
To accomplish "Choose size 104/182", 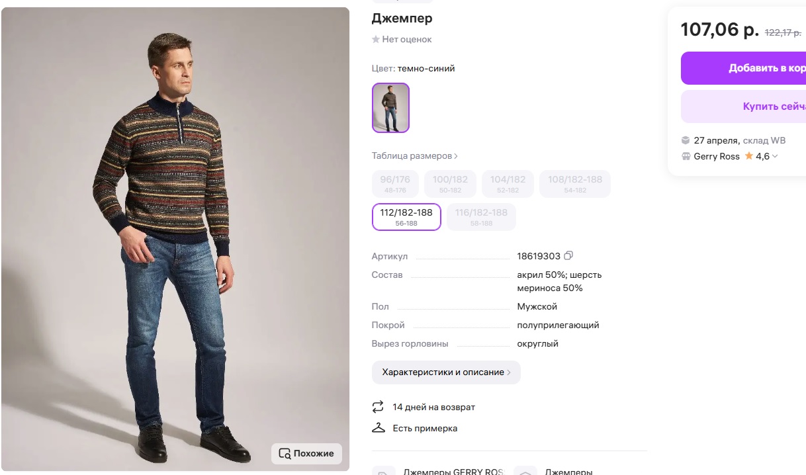I will point(508,184).
